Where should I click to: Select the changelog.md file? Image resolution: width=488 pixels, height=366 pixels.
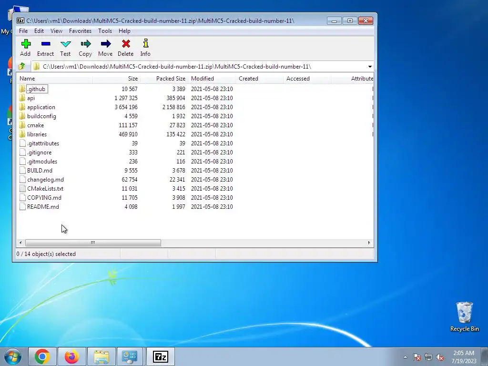(45, 180)
